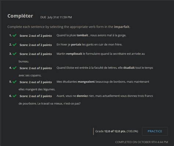Click the completed on October 9th timestamp
The width and height of the screenshot is (174, 146).
coord(142,142)
